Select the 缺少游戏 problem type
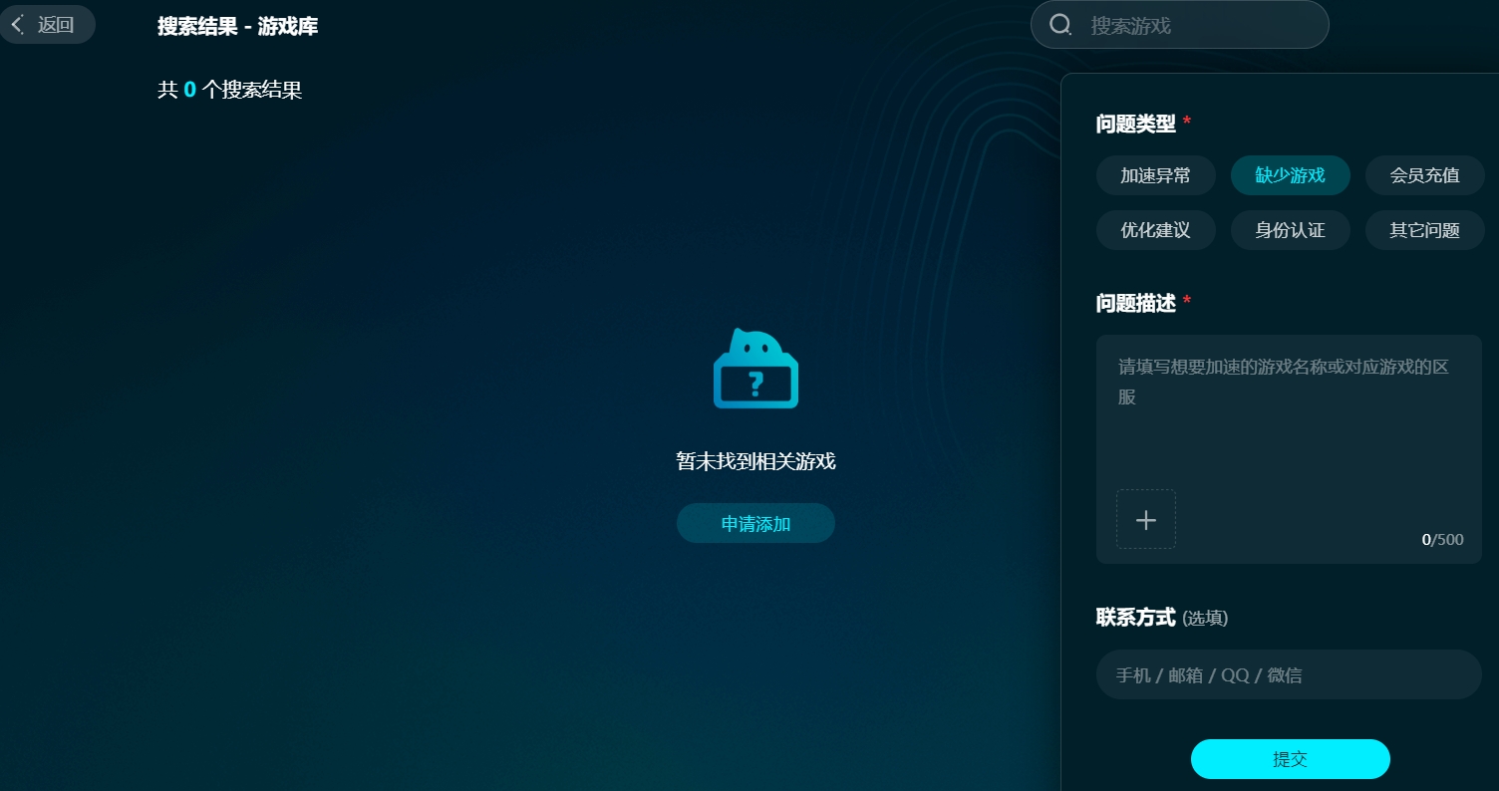The width and height of the screenshot is (1499, 791). point(1291,175)
